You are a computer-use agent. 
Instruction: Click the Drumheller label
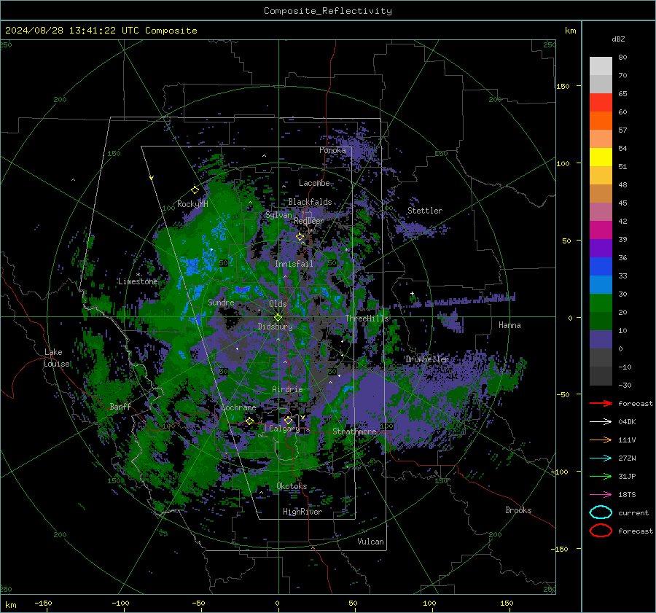pyautogui.click(x=427, y=359)
